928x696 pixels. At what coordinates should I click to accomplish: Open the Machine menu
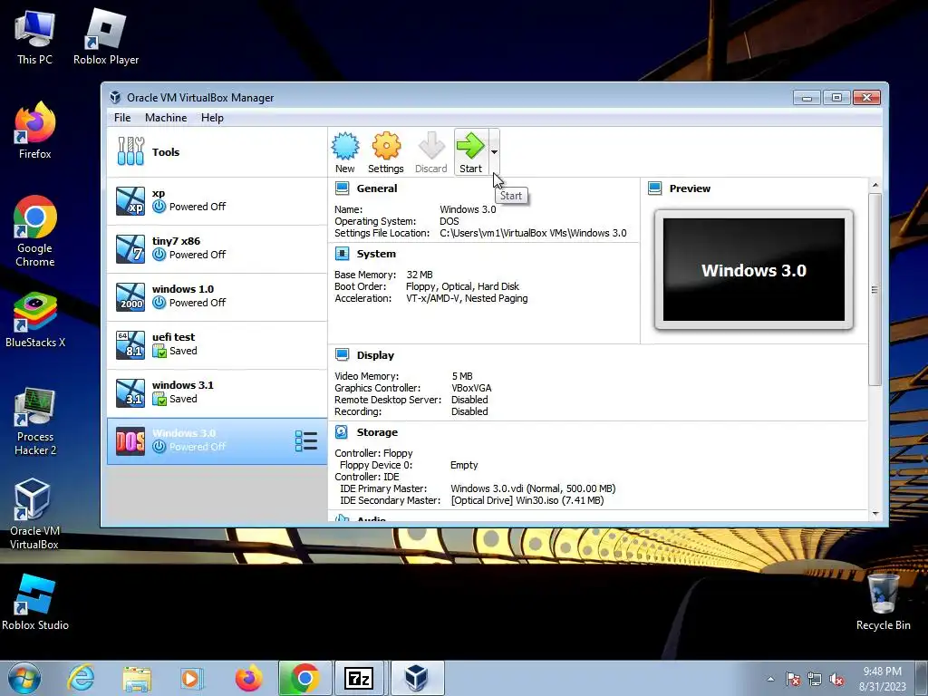click(166, 118)
